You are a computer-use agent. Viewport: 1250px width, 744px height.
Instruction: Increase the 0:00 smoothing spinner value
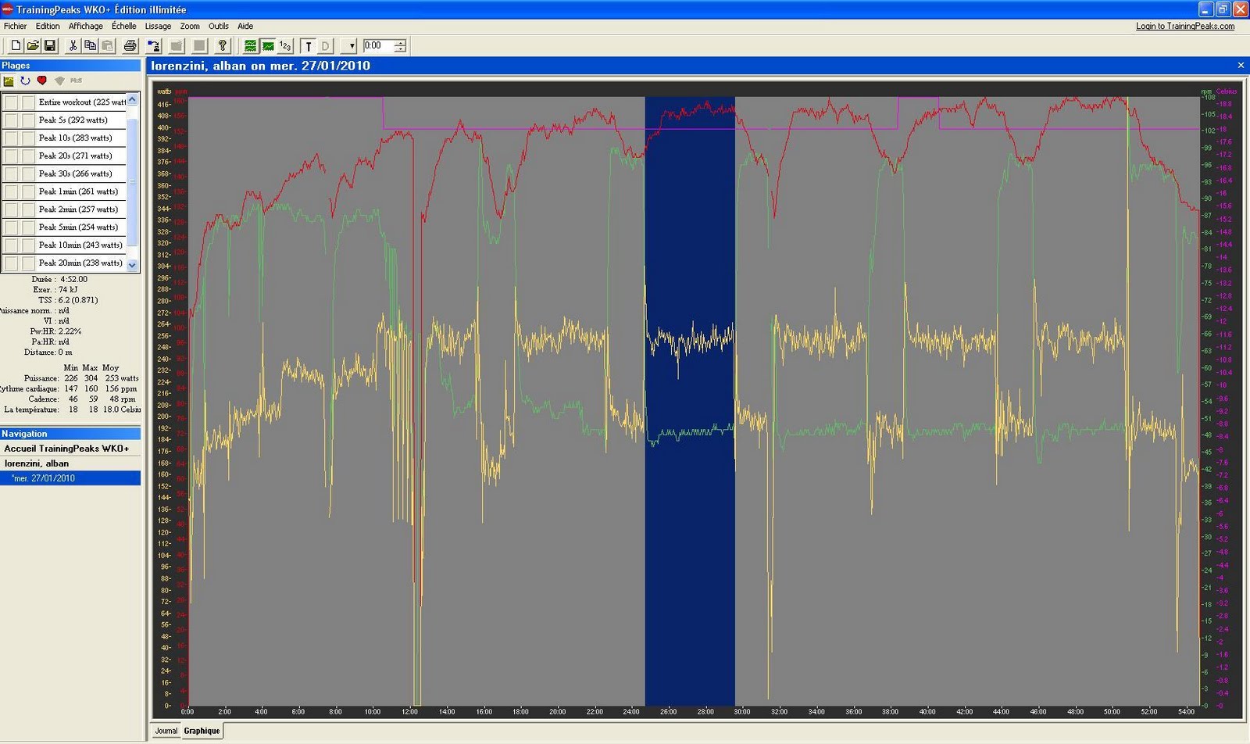pos(400,42)
